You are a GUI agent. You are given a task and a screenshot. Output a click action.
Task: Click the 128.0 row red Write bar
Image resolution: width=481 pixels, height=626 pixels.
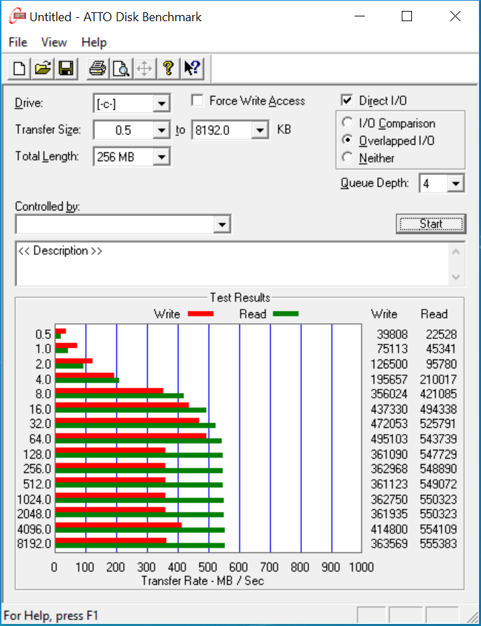pos(110,450)
